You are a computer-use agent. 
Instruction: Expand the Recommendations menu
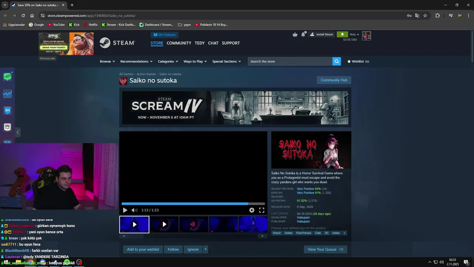[x=137, y=62]
